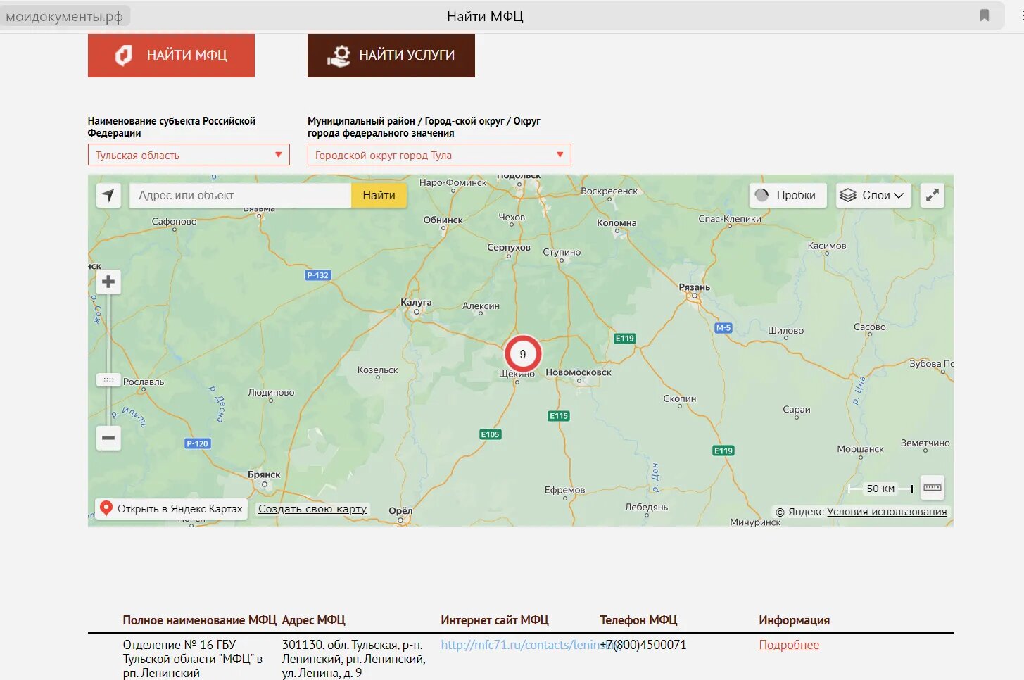Zoom out with the map minus button

pos(108,438)
